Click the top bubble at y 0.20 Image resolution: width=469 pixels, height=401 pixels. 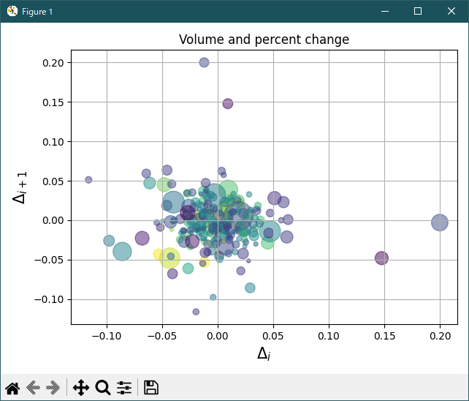click(204, 63)
